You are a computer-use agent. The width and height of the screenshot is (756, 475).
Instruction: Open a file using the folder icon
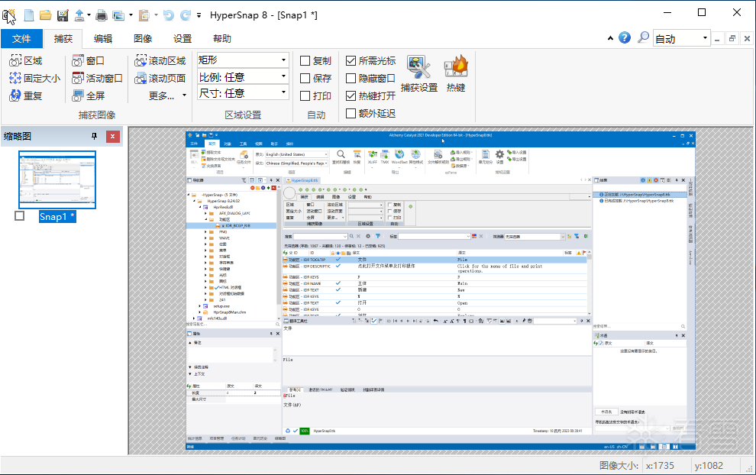pos(46,15)
